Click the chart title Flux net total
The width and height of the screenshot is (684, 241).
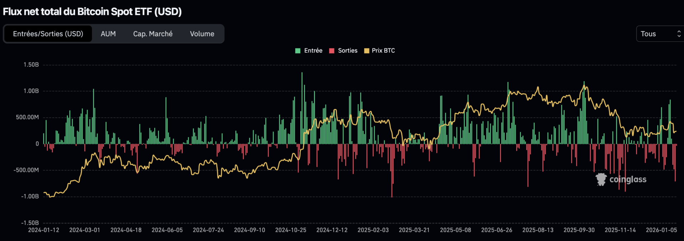92,11
